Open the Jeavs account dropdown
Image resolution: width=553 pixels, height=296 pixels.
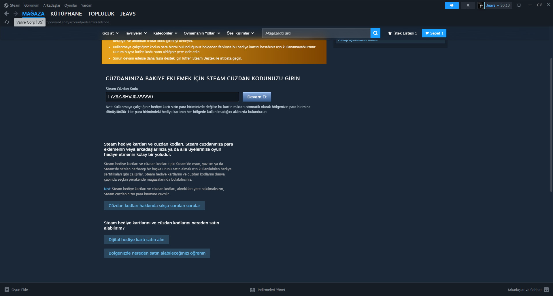(492, 5)
